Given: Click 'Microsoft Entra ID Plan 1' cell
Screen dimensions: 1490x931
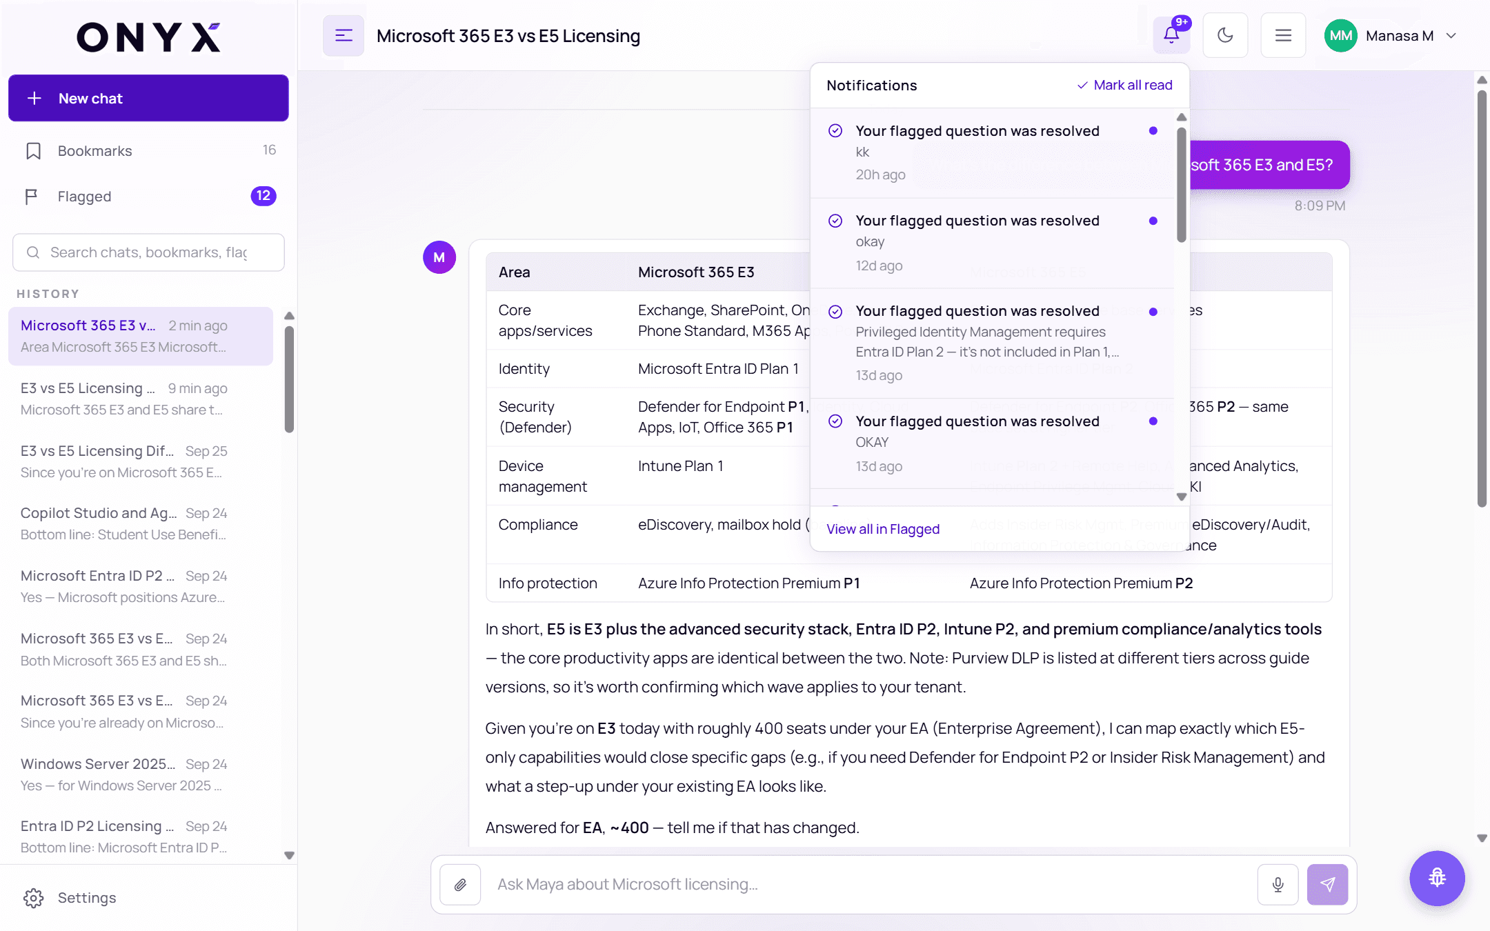Looking at the screenshot, I should pos(718,369).
